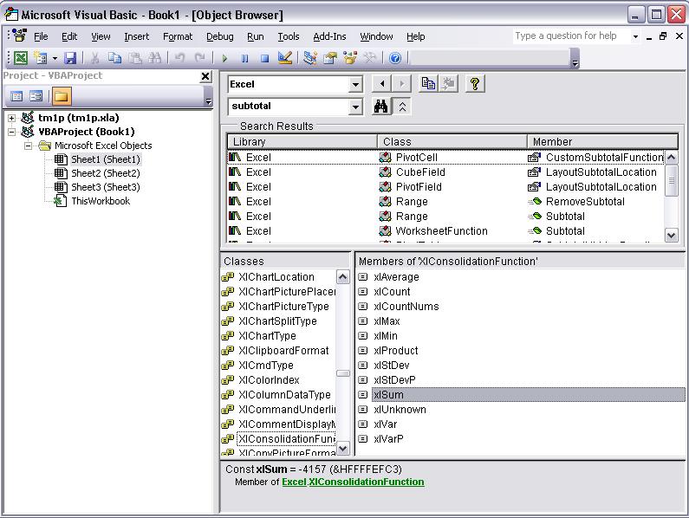Screen dimensions: 689x518
Task: Click View Code in Project pane
Action: tap(16, 96)
